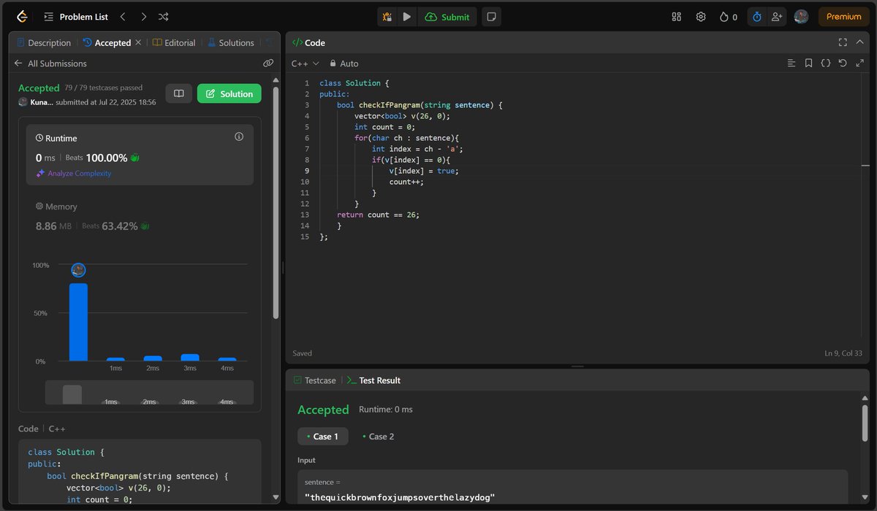877x511 pixels.
Task: Toggle the blue stopwatch timer
Action: click(756, 17)
